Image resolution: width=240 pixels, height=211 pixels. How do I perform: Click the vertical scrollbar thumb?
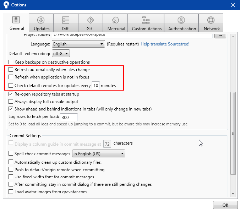coord(233,133)
